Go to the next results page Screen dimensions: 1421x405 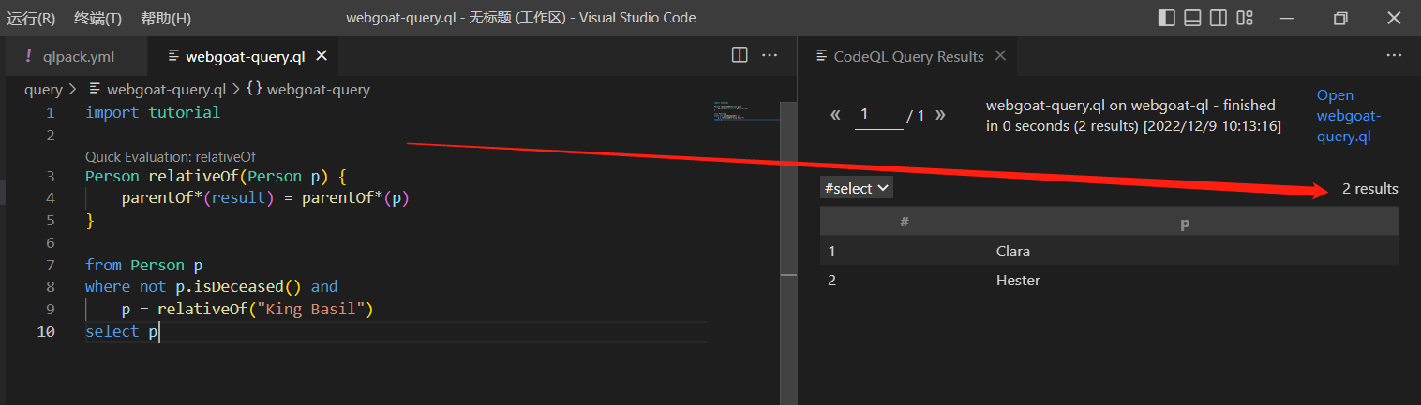940,115
